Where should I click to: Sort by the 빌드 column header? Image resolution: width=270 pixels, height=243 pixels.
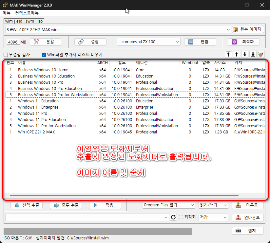point(122,63)
